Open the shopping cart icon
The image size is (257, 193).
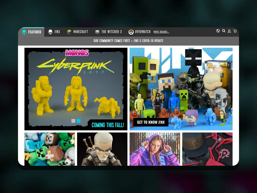coord(235,31)
